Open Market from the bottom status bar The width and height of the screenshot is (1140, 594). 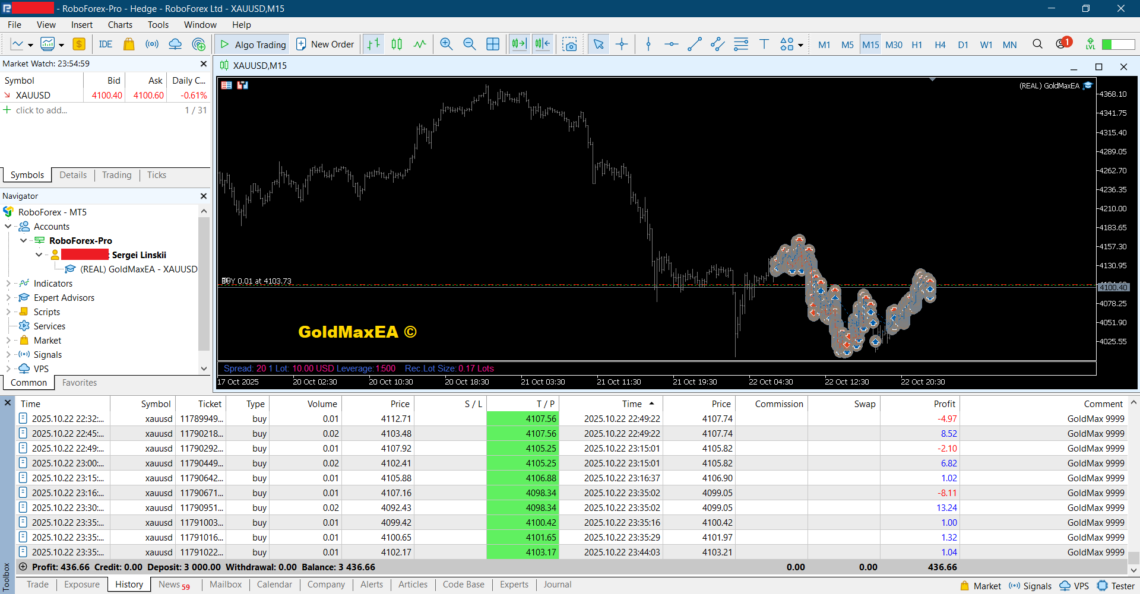(980, 586)
